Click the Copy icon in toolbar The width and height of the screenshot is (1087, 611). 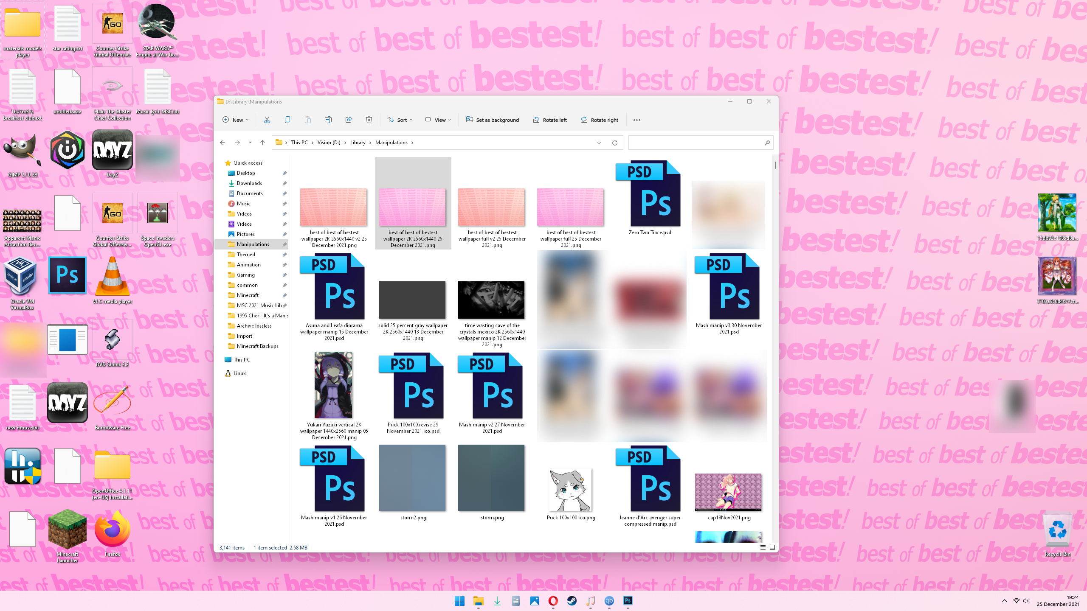(x=287, y=120)
